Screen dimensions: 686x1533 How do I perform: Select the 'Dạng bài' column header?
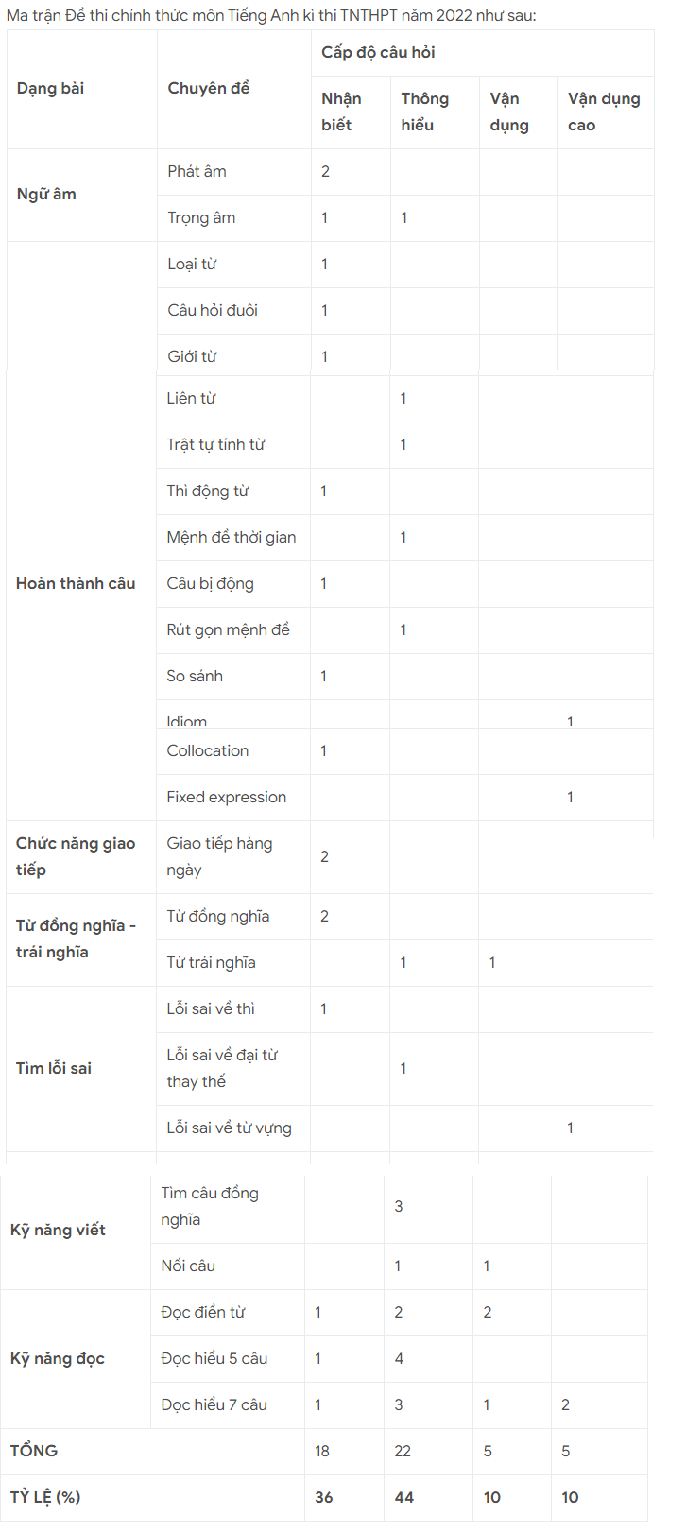(50, 89)
